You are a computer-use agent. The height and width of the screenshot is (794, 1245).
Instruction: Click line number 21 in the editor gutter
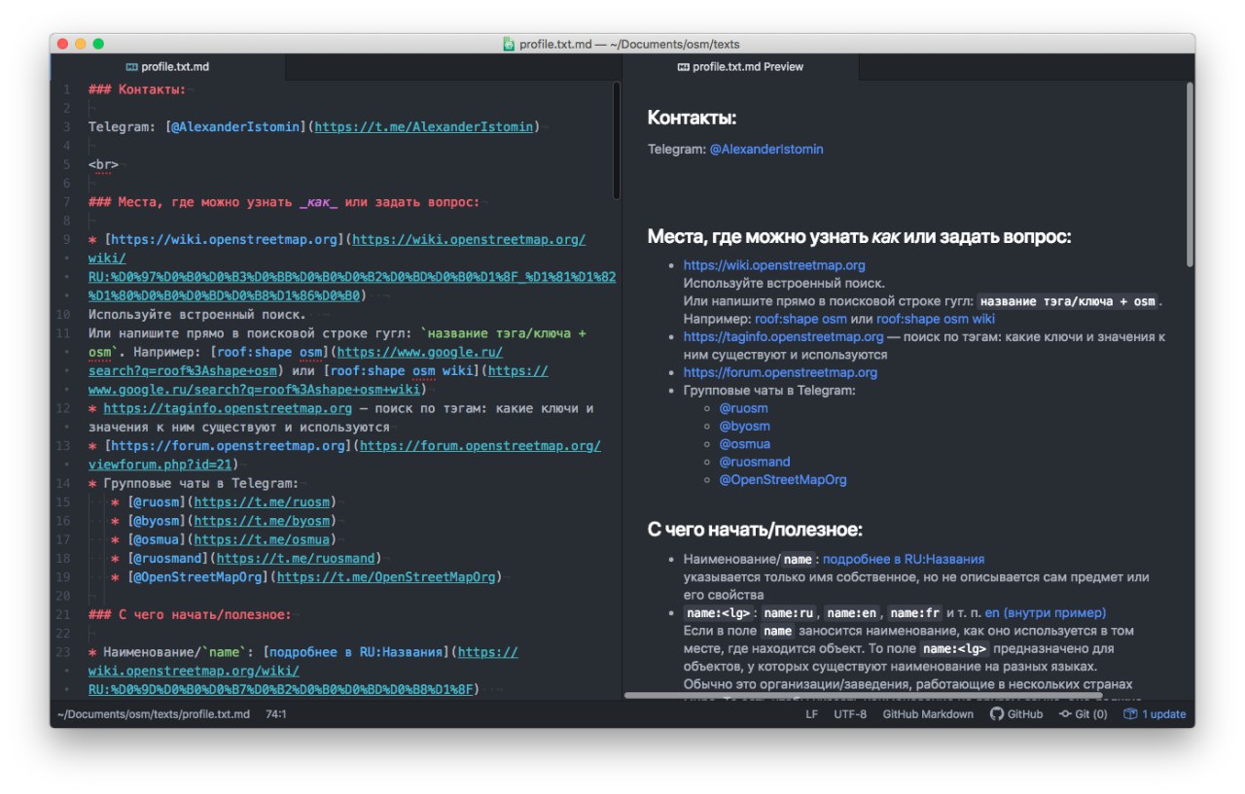63,614
